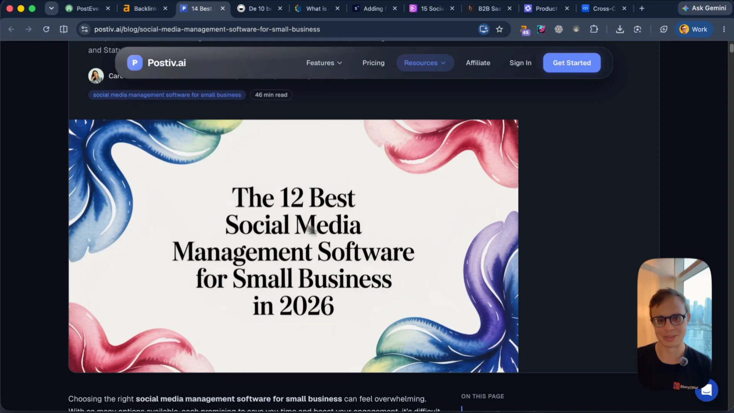Open a new browser tab

642,8
